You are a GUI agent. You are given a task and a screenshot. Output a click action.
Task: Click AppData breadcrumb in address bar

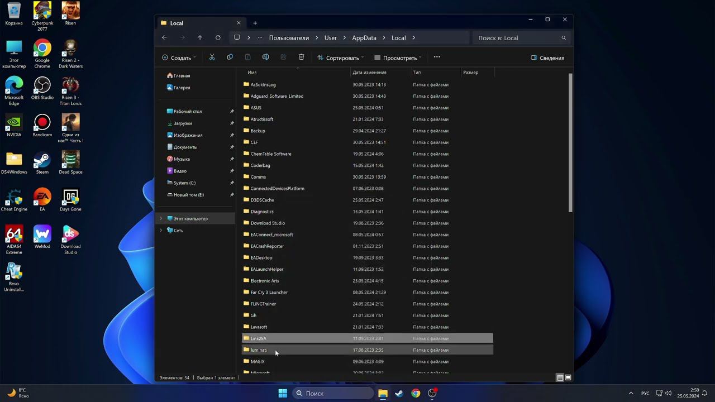tap(364, 38)
